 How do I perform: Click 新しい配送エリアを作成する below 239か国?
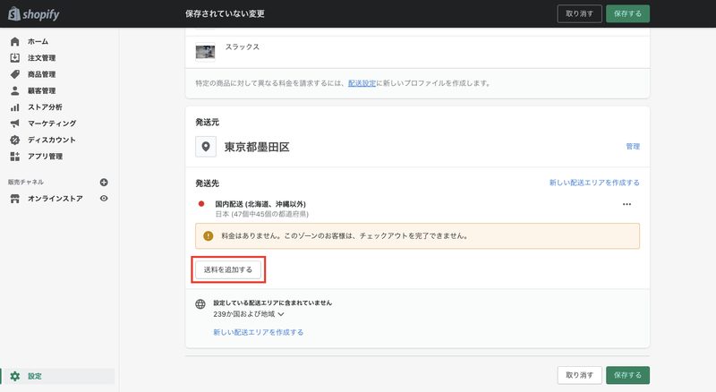(x=258, y=332)
